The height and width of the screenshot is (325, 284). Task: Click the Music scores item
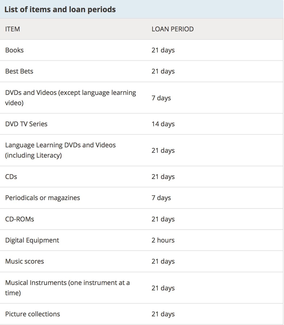(x=25, y=261)
